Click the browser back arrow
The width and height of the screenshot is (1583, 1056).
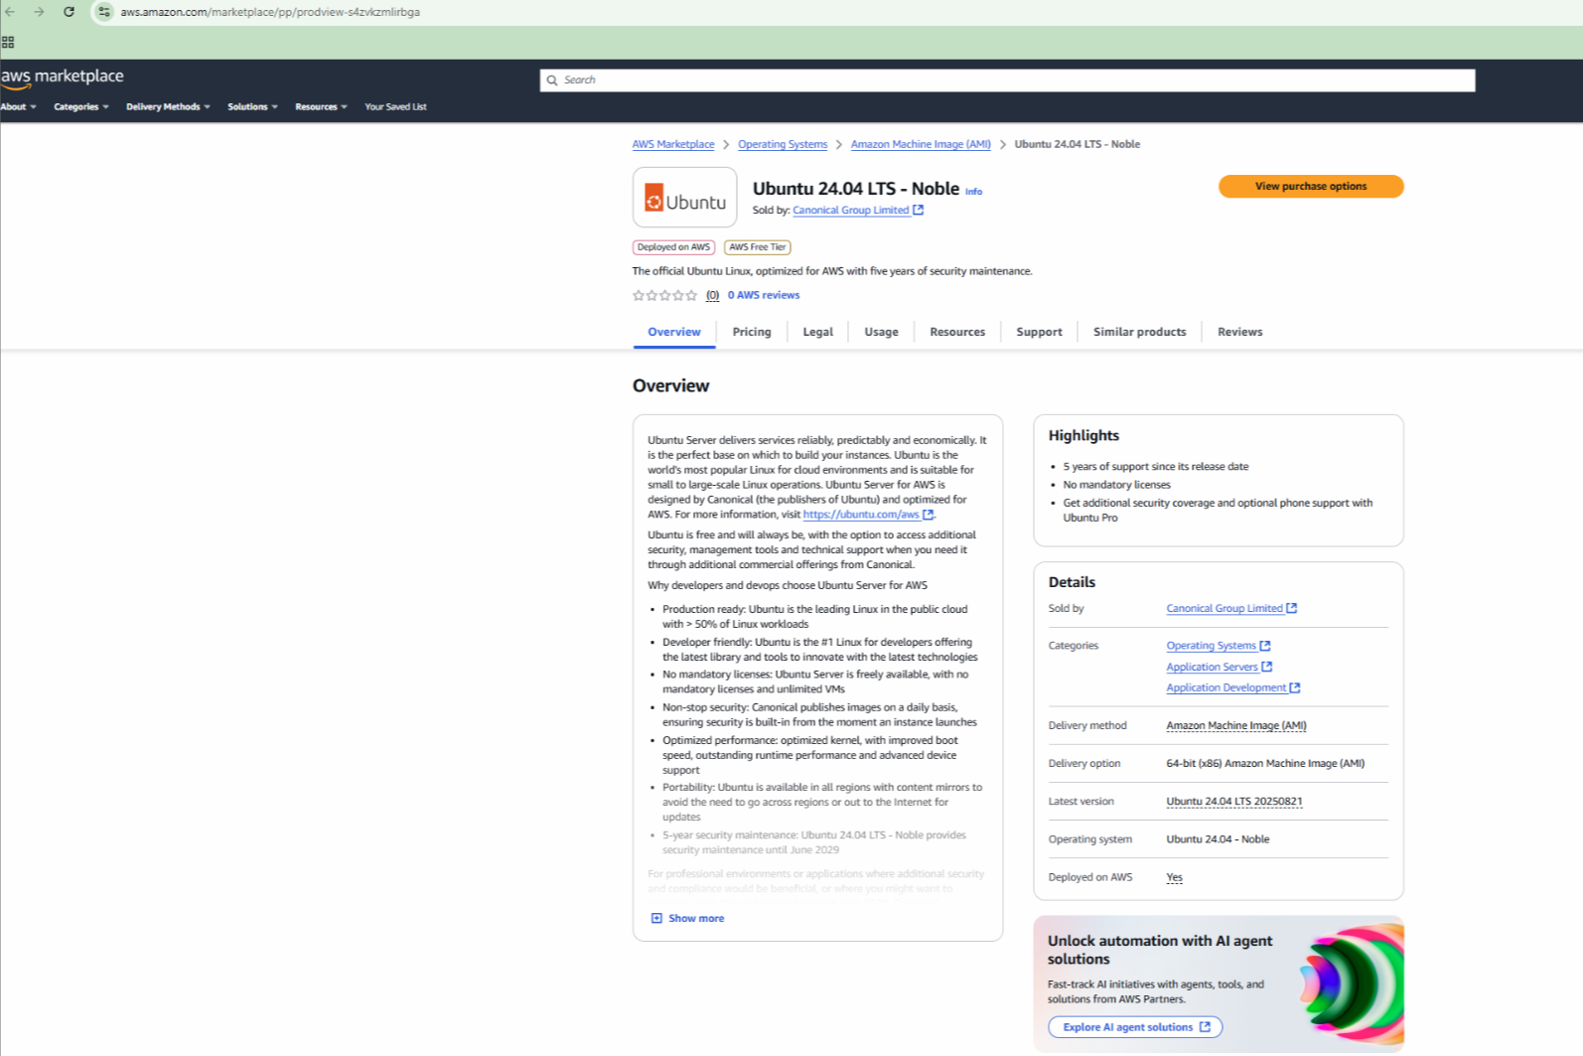tap(11, 12)
